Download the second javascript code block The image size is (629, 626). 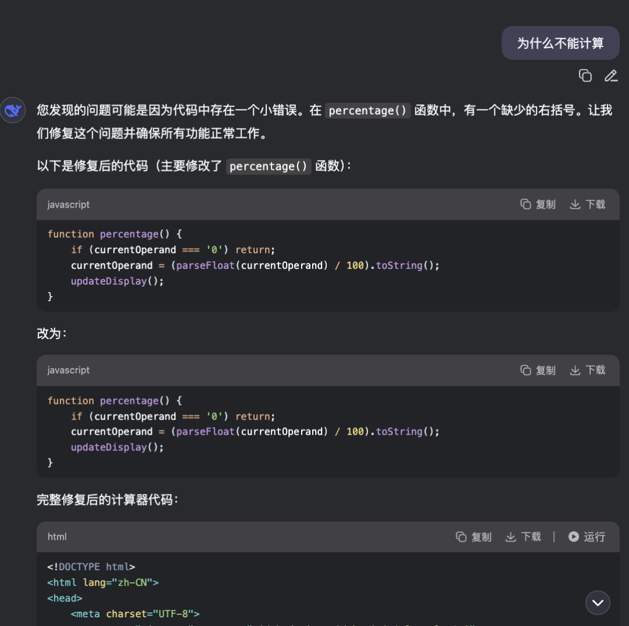(x=587, y=370)
